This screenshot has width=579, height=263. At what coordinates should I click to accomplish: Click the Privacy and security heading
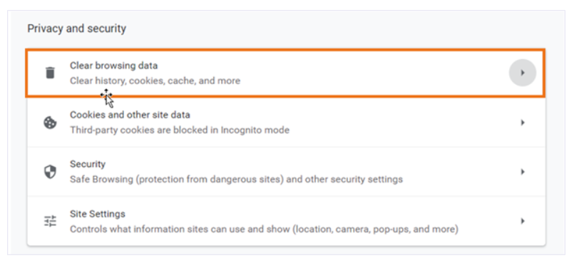coord(77,29)
